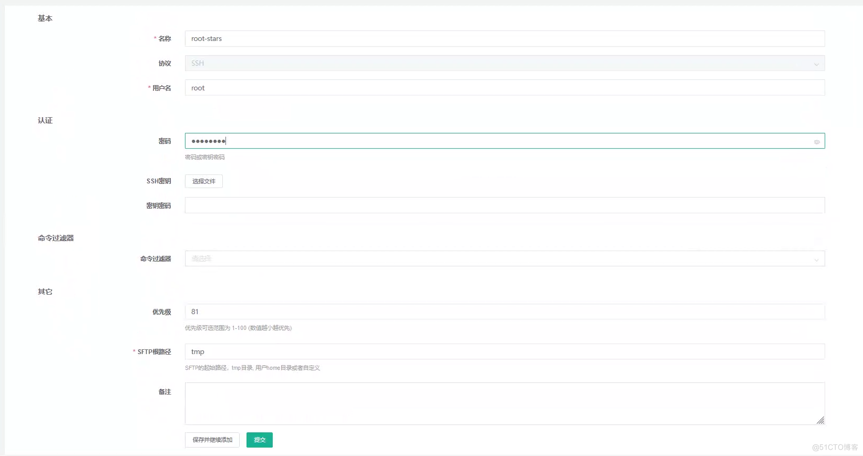Toggle password visibility eye icon

tap(817, 142)
